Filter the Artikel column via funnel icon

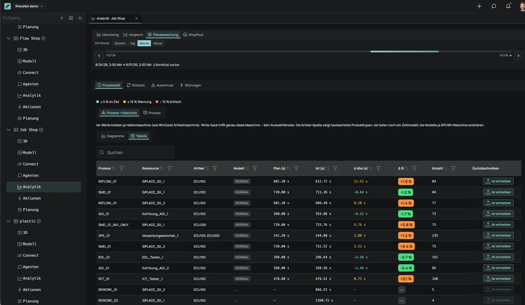[215, 168]
